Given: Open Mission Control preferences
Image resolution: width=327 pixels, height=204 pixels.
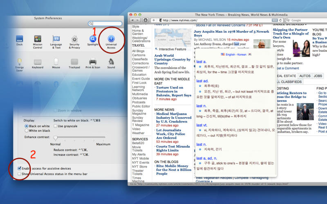Looking at the screenshot, I should [x=38, y=42].
